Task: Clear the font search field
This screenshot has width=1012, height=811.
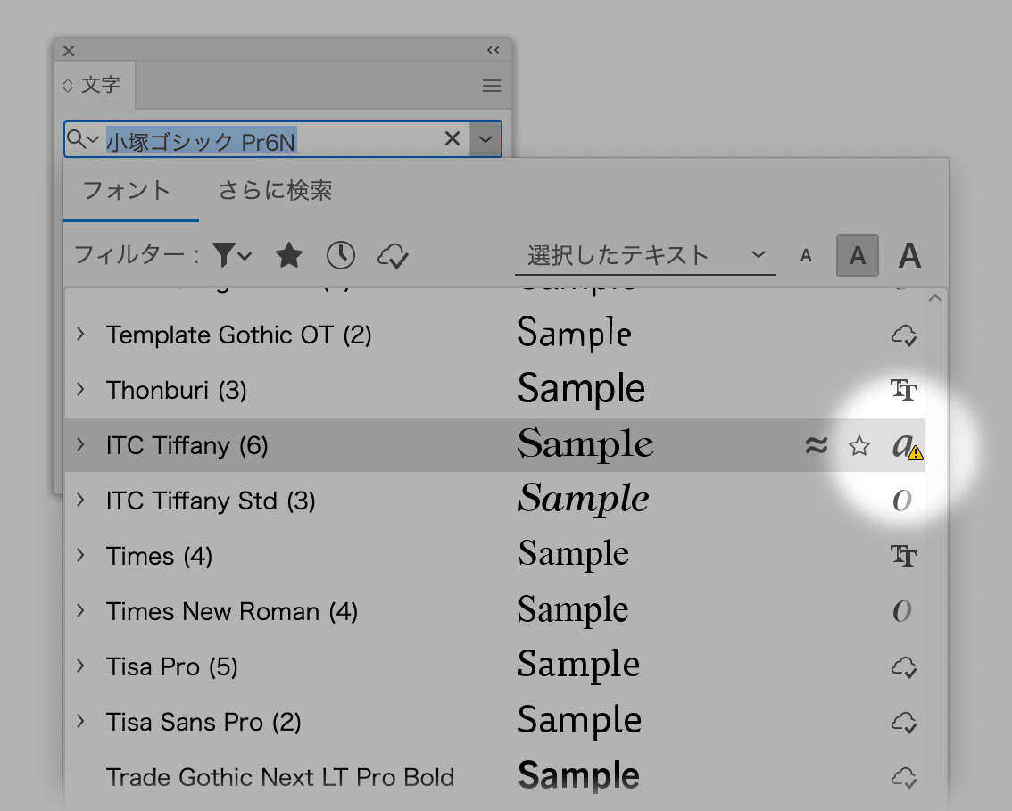Action: [x=452, y=138]
